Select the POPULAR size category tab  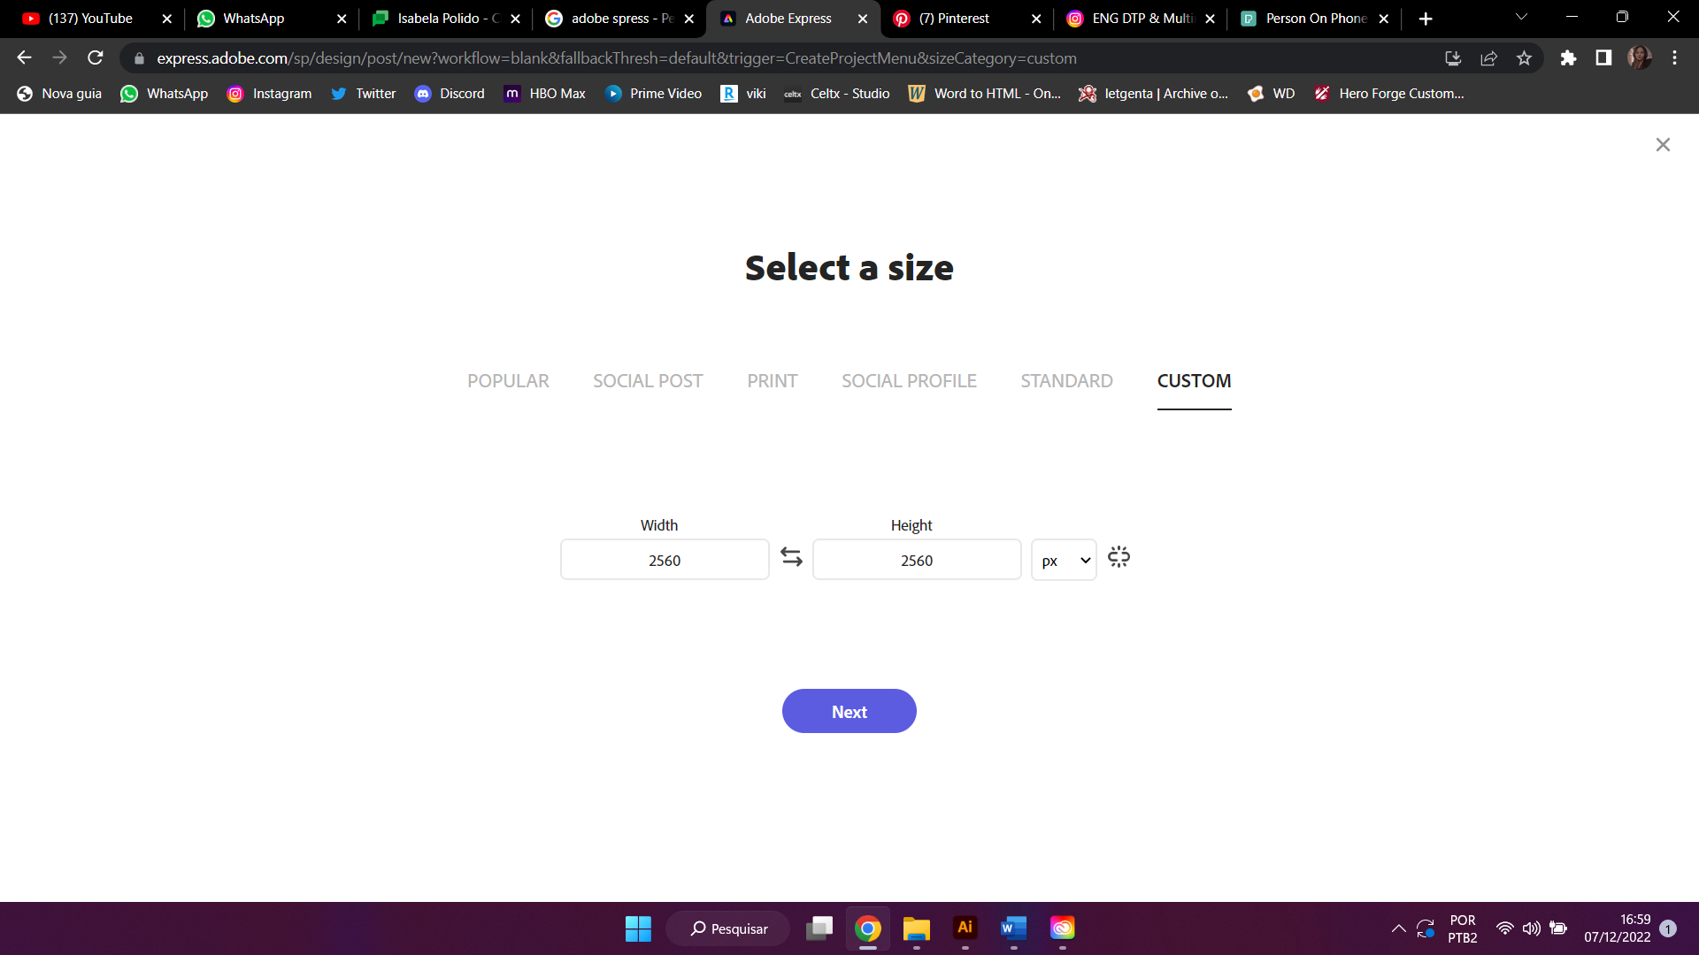click(x=508, y=380)
